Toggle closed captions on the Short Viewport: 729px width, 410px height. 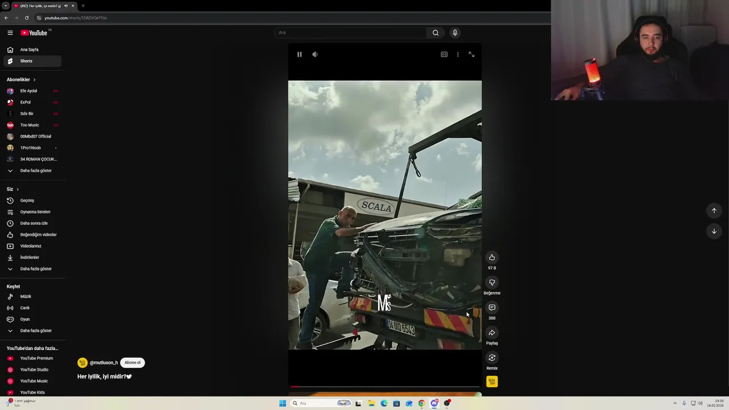(444, 54)
